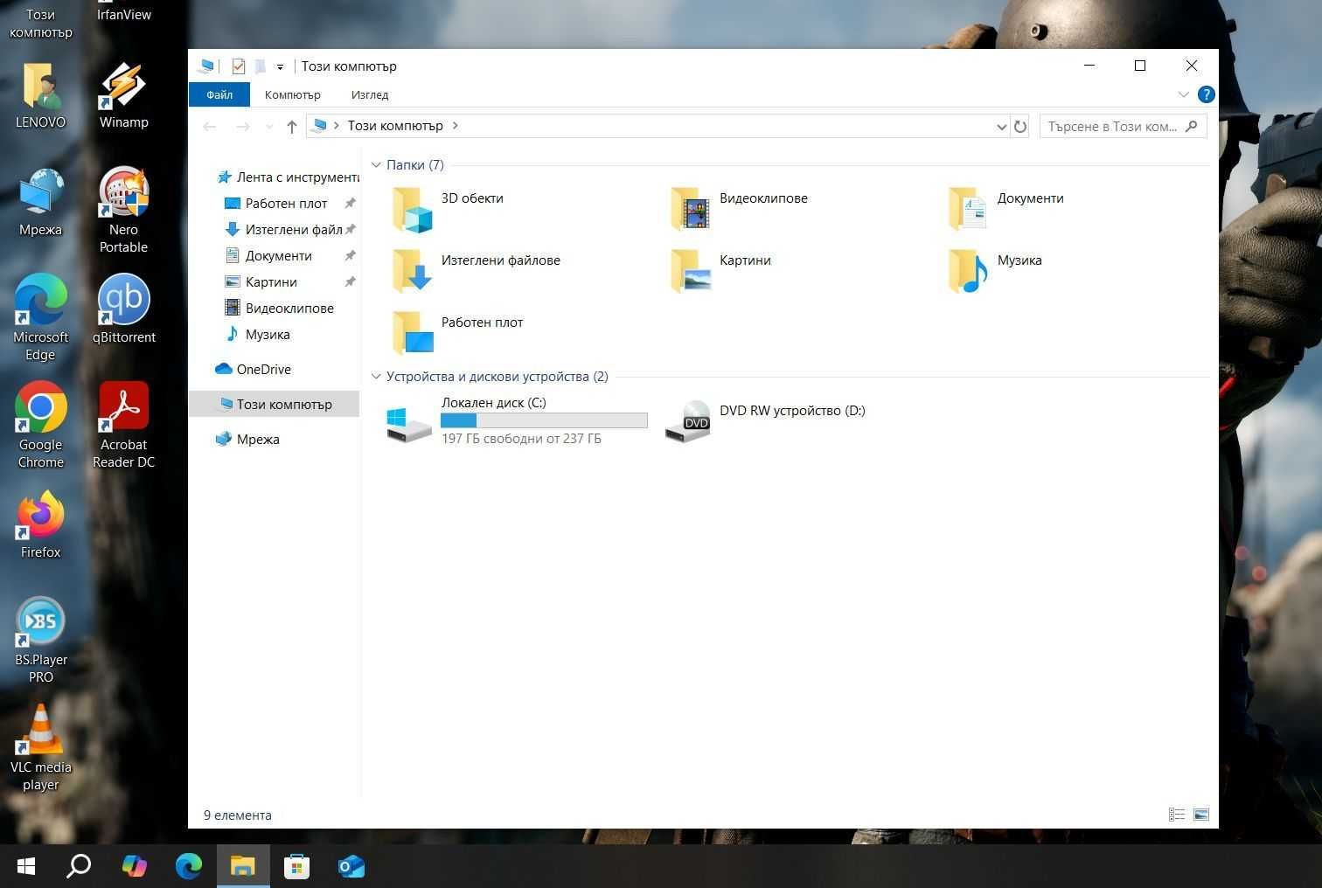Open recent locations dropdown arrow
Screen dimensions: 1322x888
(269, 127)
